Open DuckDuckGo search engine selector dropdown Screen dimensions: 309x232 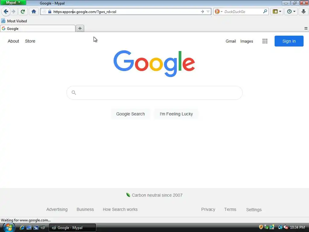(218, 12)
